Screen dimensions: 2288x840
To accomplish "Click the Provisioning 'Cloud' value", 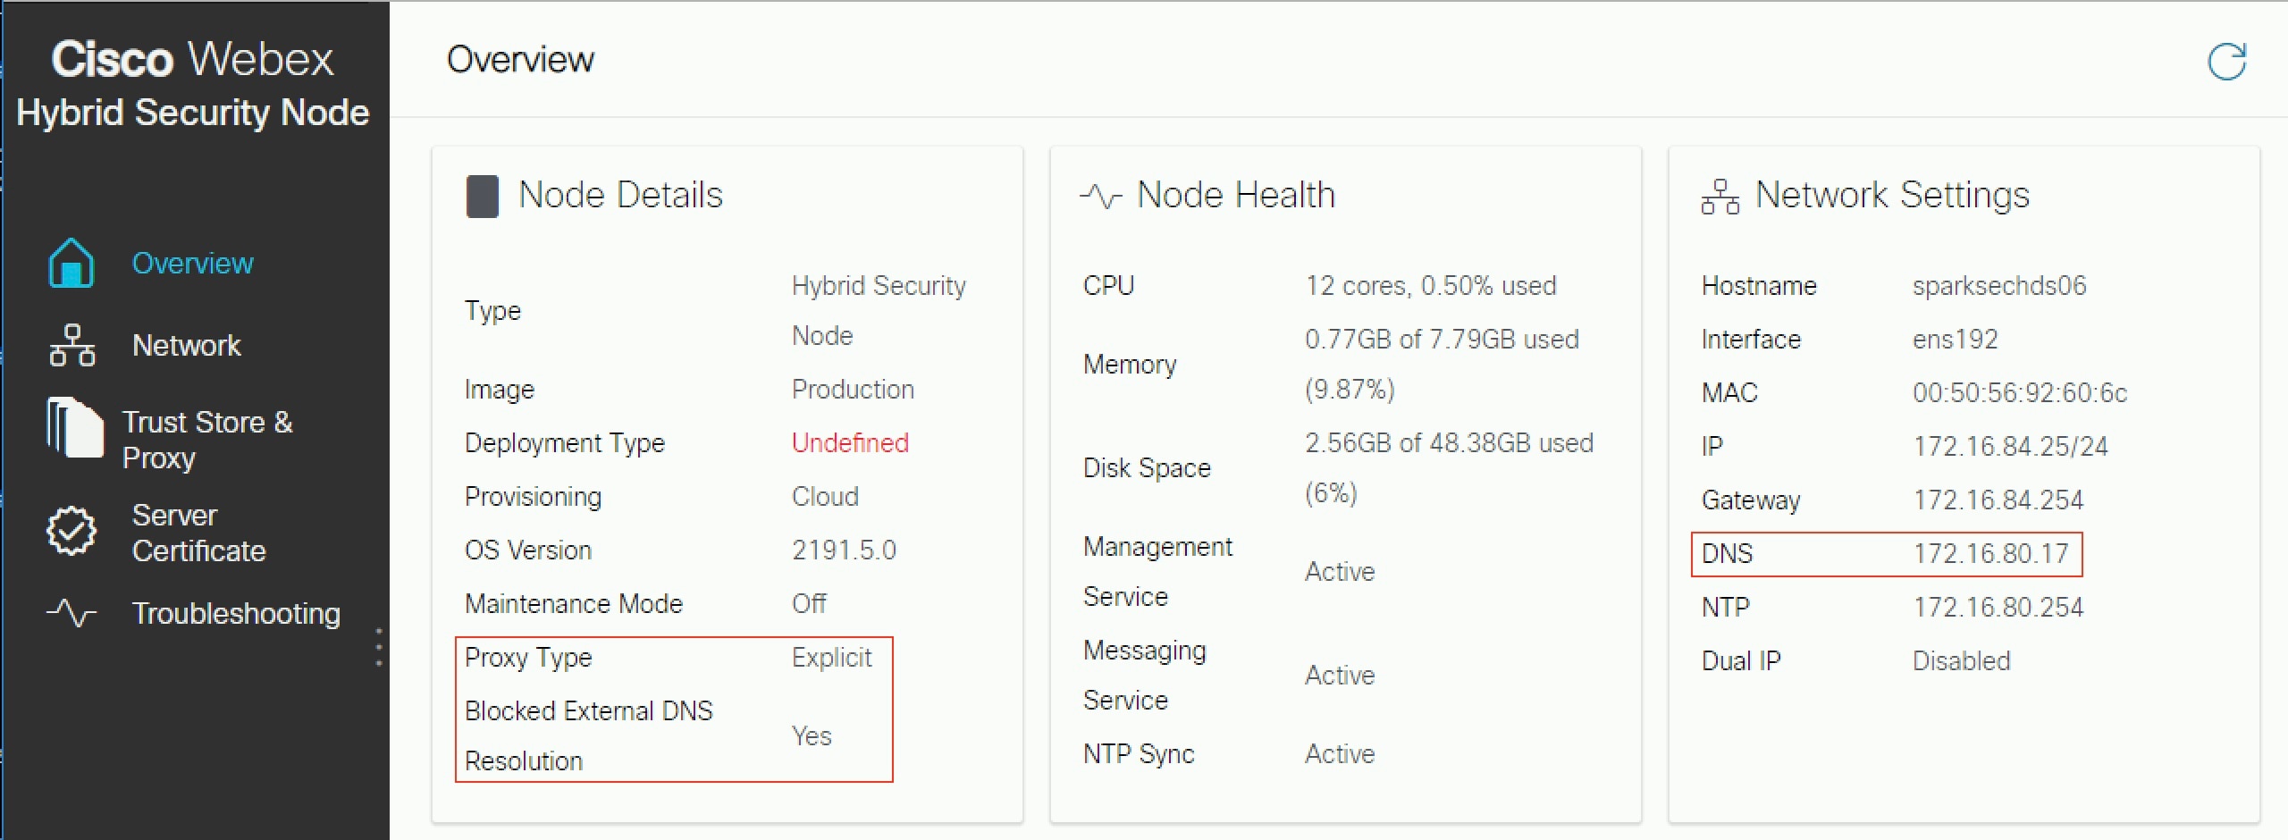I will (x=825, y=497).
